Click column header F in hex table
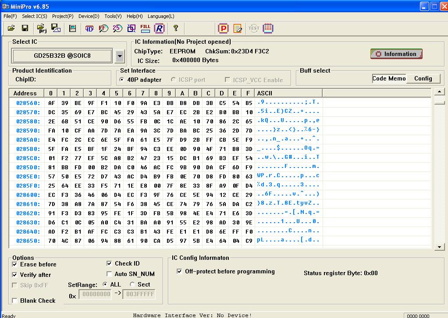The height and width of the screenshot is (318, 448). pyautogui.click(x=248, y=93)
